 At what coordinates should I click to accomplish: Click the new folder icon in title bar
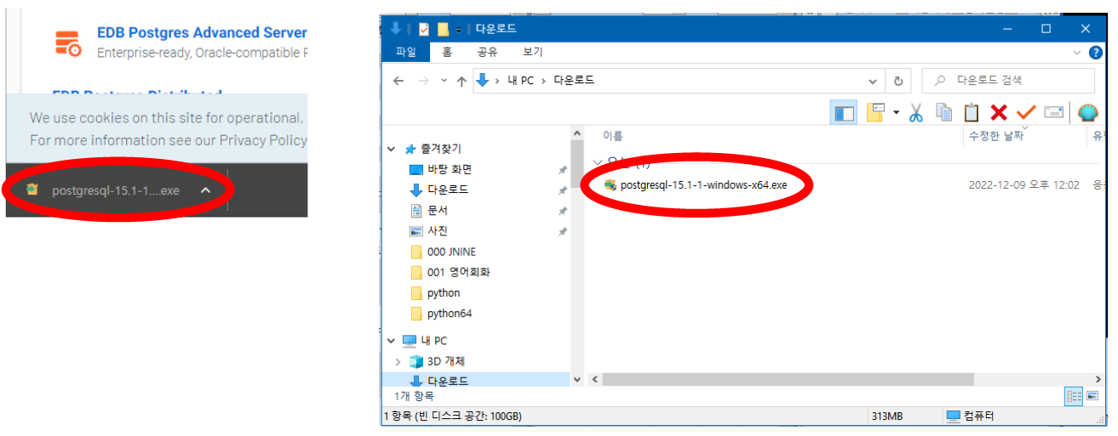(443, 29)
